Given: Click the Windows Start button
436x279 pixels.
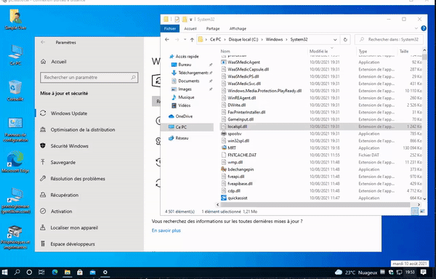Looking at the screenshot, I should (5, 272).
